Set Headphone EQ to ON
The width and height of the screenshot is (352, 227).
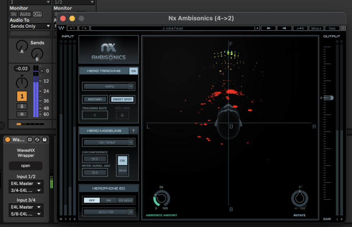[108, 200]
